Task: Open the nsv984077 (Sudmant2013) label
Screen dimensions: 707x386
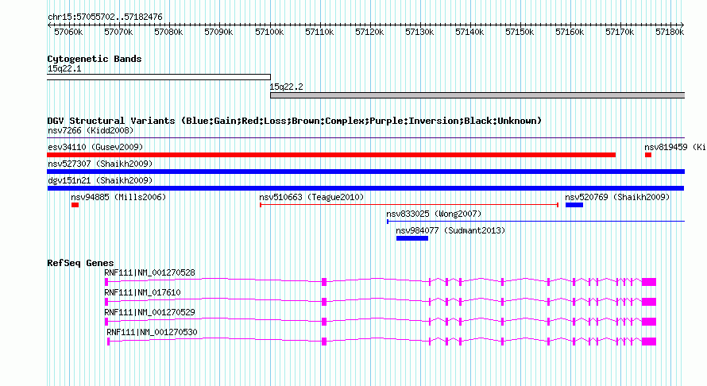Action: (450, 230)
